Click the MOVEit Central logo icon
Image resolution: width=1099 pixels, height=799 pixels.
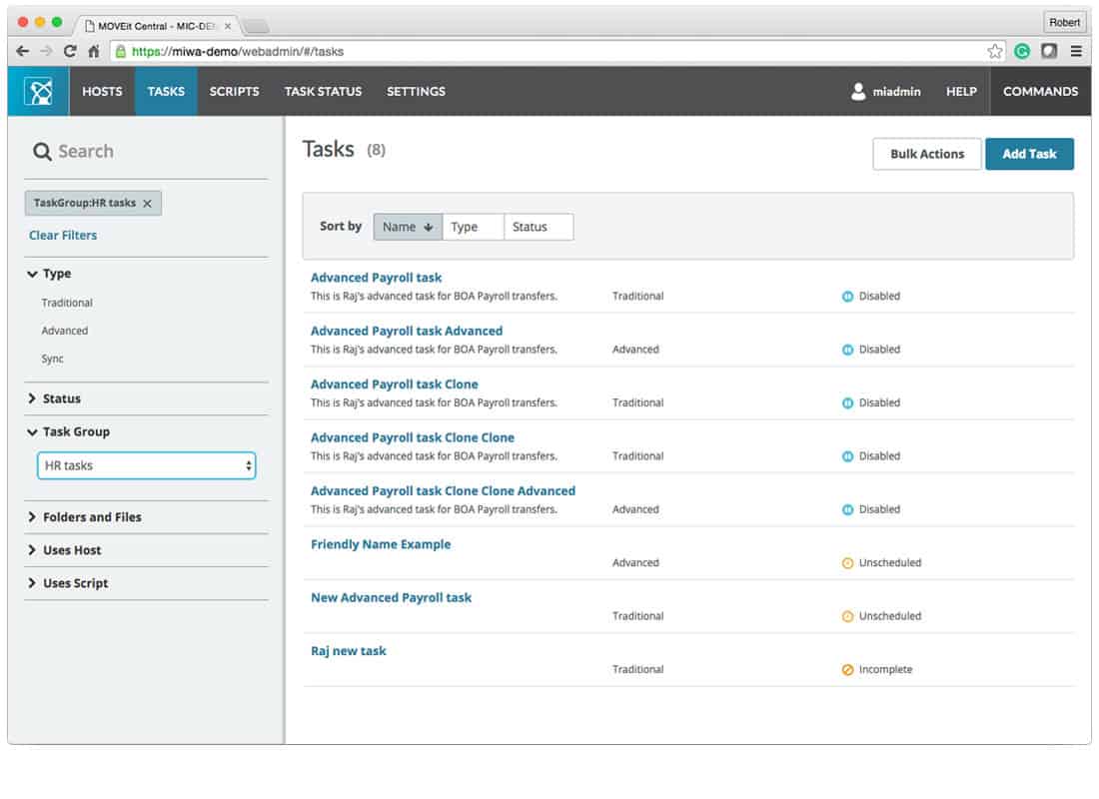click(37, 91)
